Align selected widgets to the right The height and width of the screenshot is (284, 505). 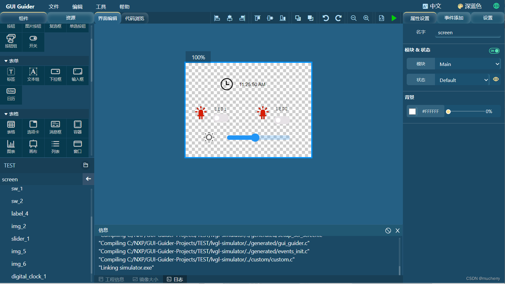tap(242, 18)
